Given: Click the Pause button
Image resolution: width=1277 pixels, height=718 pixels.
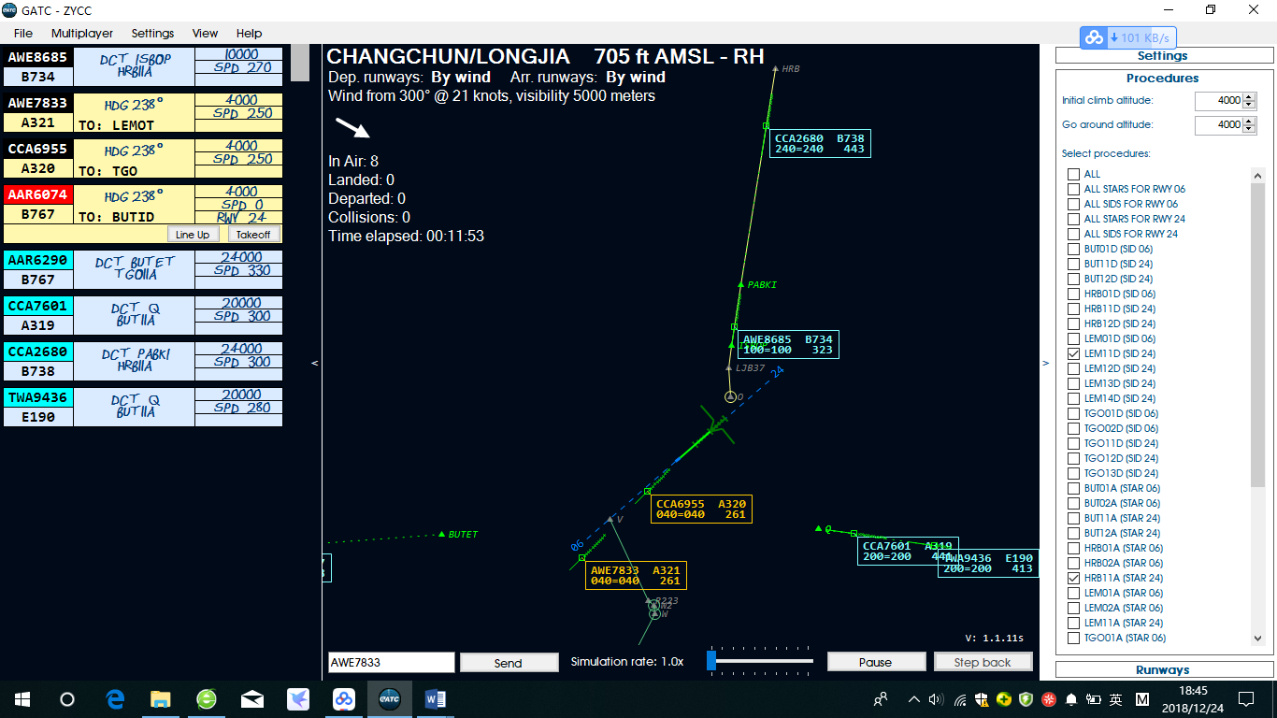Looking at the screenshot, I should coord(875,661).
